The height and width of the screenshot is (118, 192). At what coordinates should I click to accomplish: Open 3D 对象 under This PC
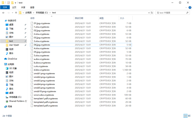tap(13, 68)
